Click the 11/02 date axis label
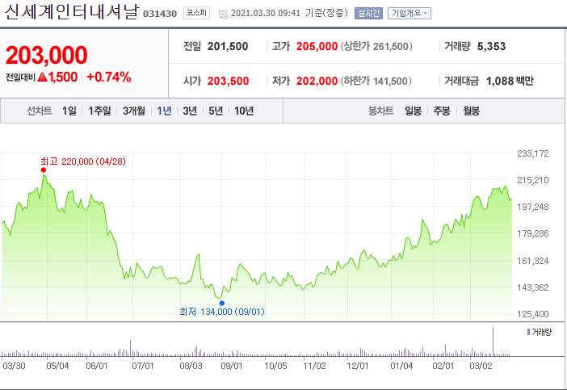 click(x=314, y=366)
